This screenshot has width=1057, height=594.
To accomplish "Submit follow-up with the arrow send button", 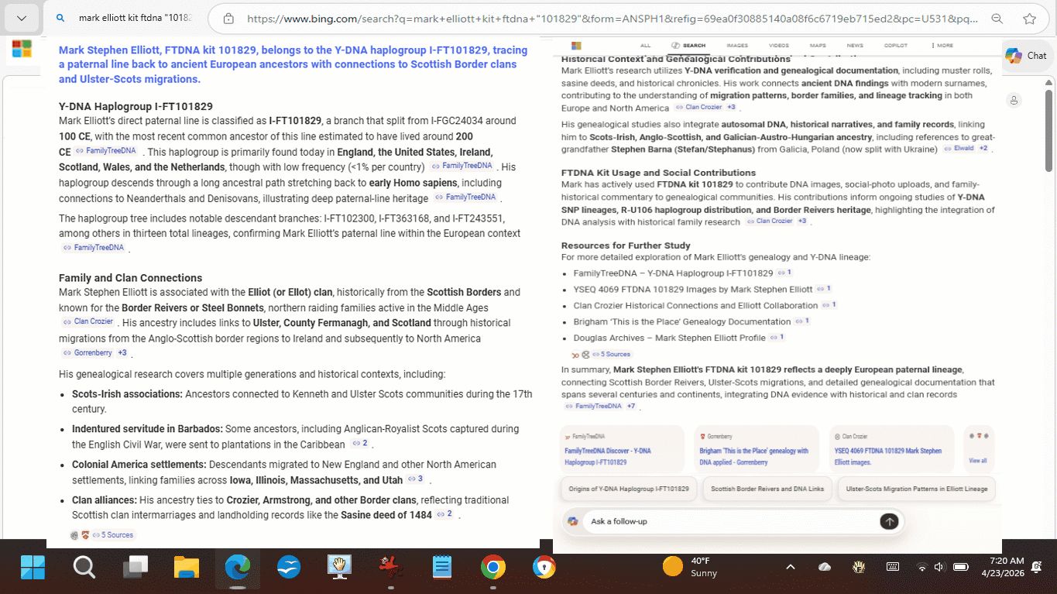I will [889, 521].
